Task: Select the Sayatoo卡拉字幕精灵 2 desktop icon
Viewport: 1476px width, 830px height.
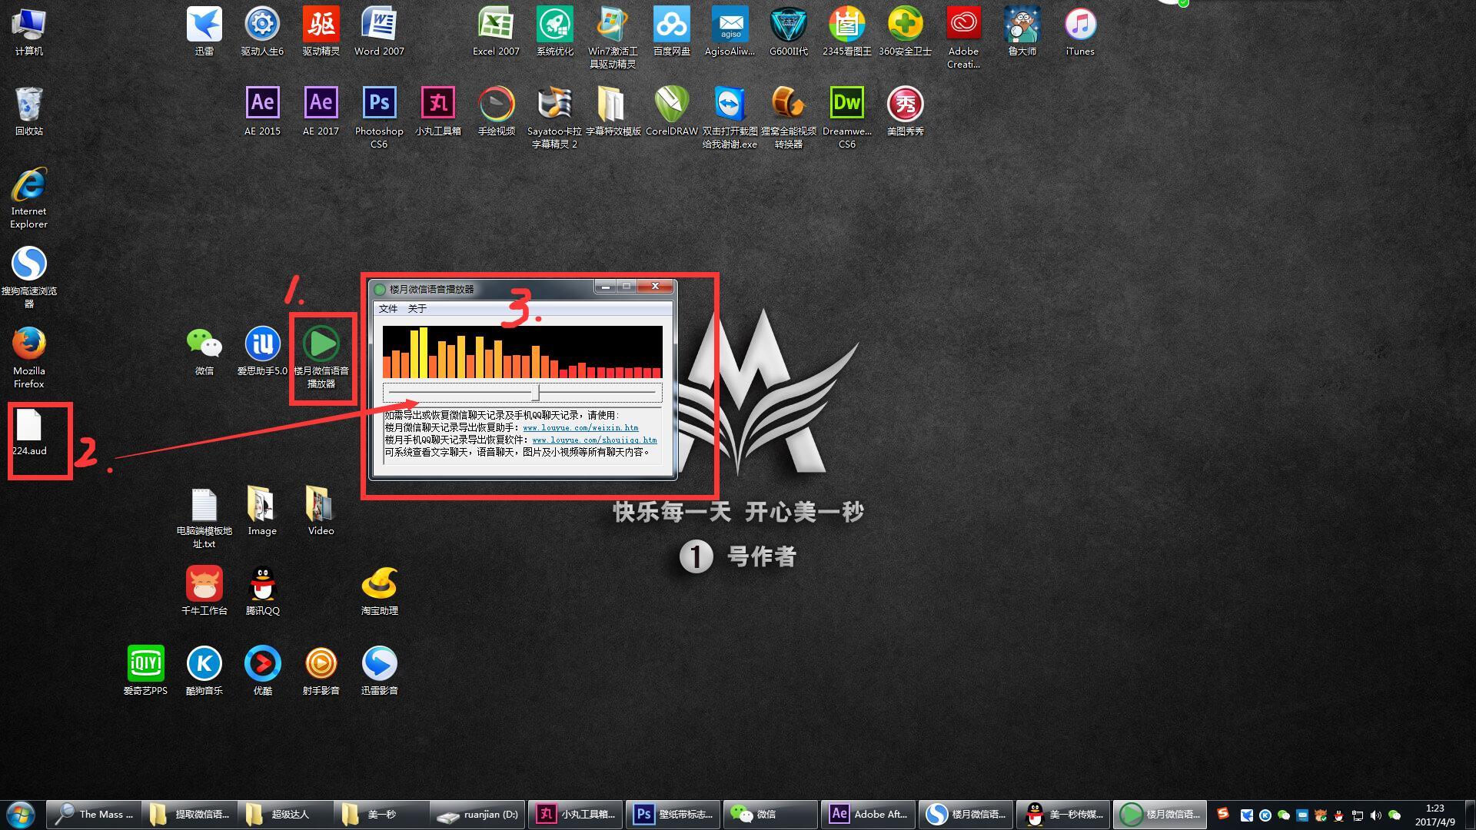Action: click(x=554, y=118)
